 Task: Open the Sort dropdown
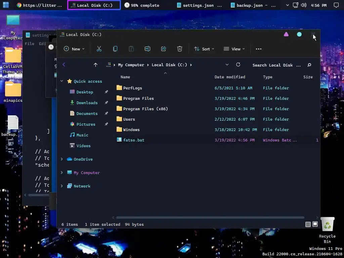[204, 49]
